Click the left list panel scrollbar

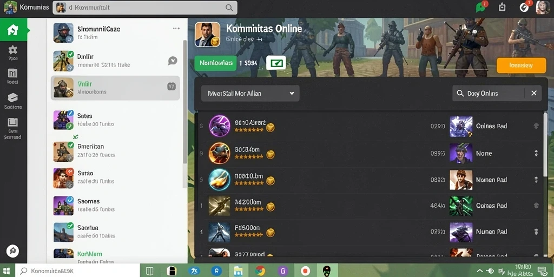point(184,102)
